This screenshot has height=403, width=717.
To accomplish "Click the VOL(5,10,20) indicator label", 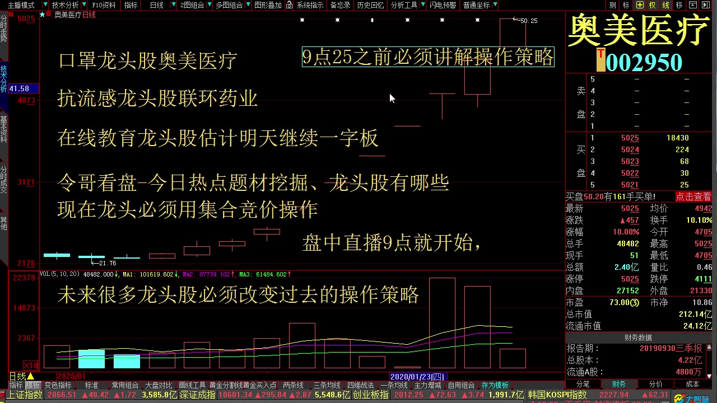I will click(x=60, y=274).
